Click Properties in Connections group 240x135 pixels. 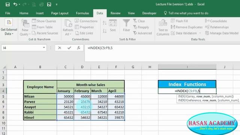coord(84,27)
